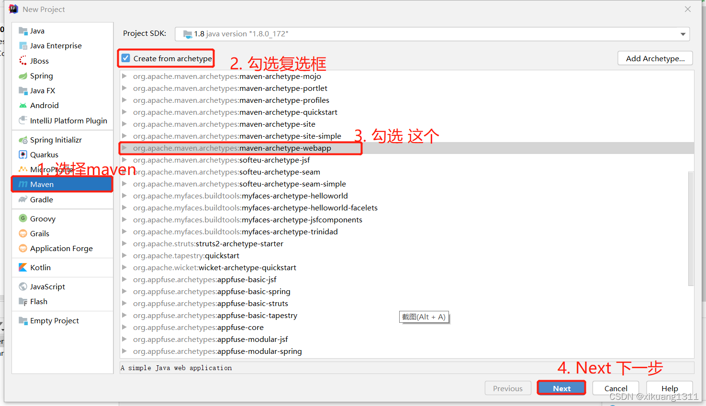Click the JavaScript globe icon

pyautogui.click(x=23, y=286)
